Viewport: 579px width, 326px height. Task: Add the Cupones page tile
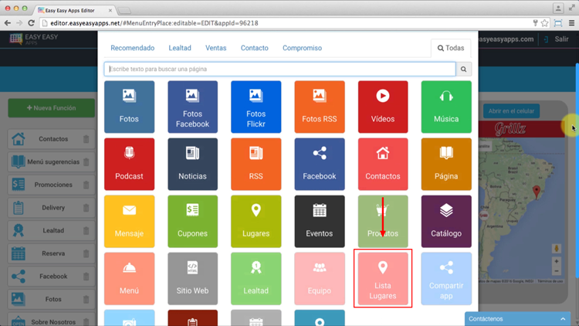(x=192, y=221)
